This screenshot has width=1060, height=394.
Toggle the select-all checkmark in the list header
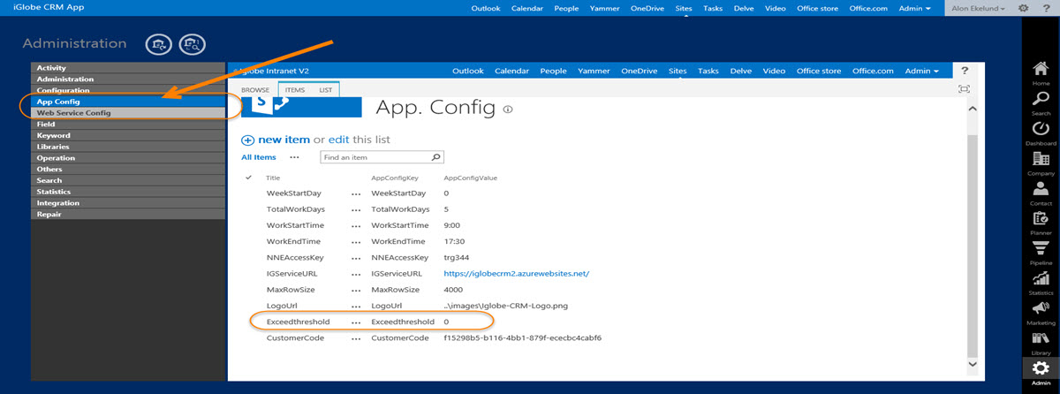[x=248, y=178]
